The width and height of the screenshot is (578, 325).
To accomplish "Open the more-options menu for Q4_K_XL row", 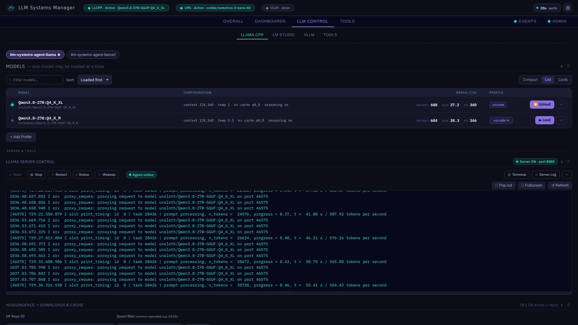I will pos(561,104).
